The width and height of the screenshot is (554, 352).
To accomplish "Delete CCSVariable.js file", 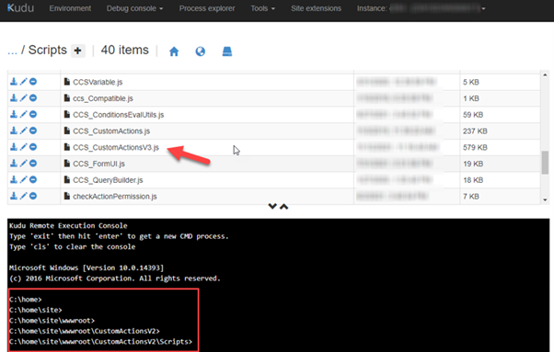I will (x=33, y=82).
